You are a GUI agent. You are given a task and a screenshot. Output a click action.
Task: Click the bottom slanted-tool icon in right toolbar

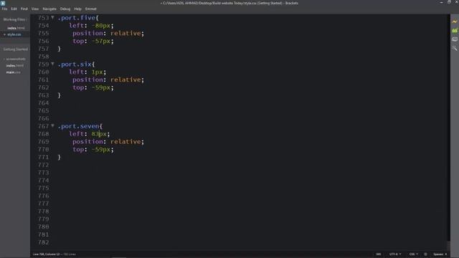(454, 48)
